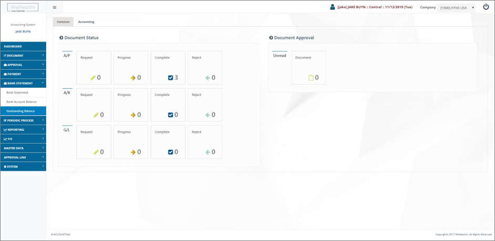Click the Unread Document card label
The image size is (495, 241).
[x=303, y=58]
